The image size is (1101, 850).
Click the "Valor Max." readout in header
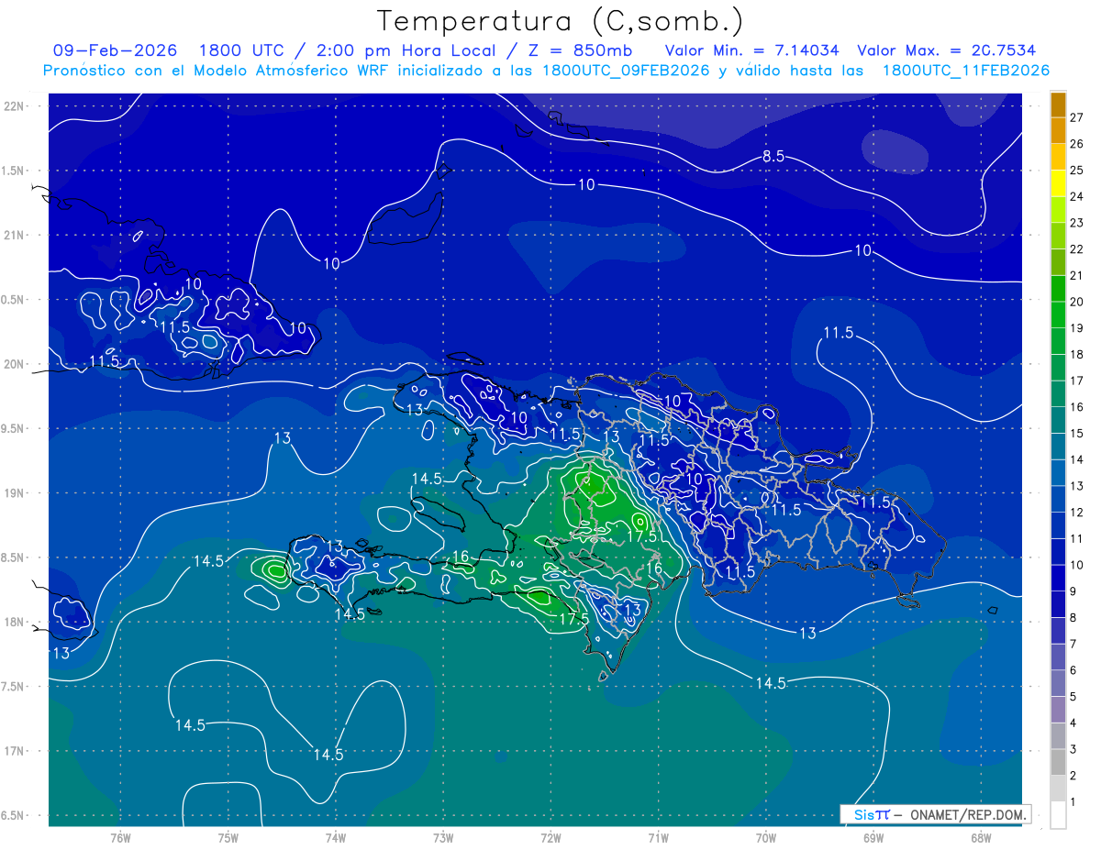947,50
